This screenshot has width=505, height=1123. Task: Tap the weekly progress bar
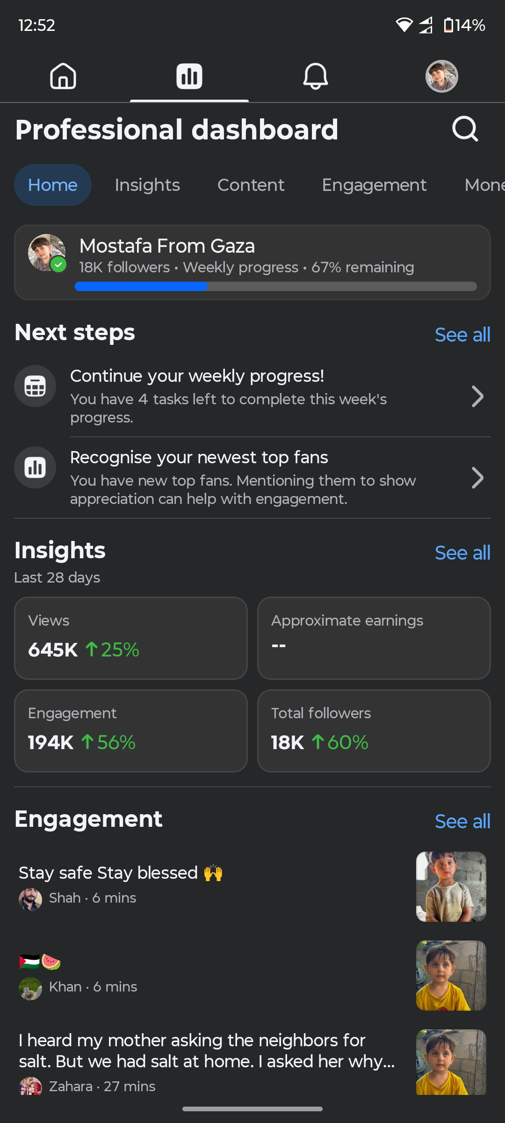pyautogui.click(x=276, y=286)
